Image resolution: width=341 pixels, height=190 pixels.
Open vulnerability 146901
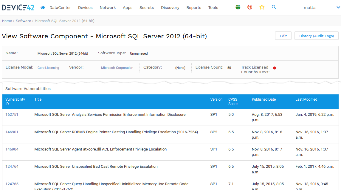(12, 132)
